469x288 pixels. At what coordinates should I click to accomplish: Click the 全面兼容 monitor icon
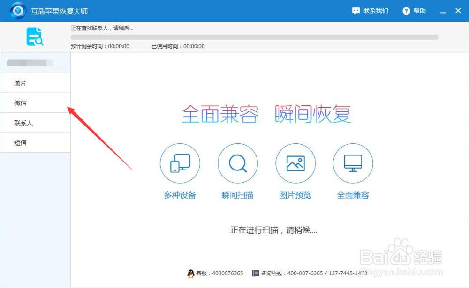pyautogui.click(x=353, y=163)
